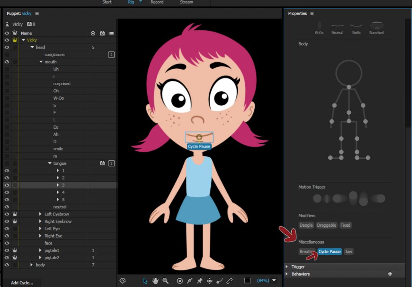Collapse the mouth layer group
Viewport: 412px width, 287px height.
40,61
